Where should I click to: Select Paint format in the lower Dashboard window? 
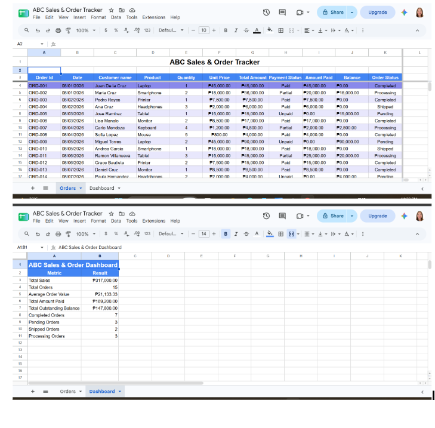[68, 234]
